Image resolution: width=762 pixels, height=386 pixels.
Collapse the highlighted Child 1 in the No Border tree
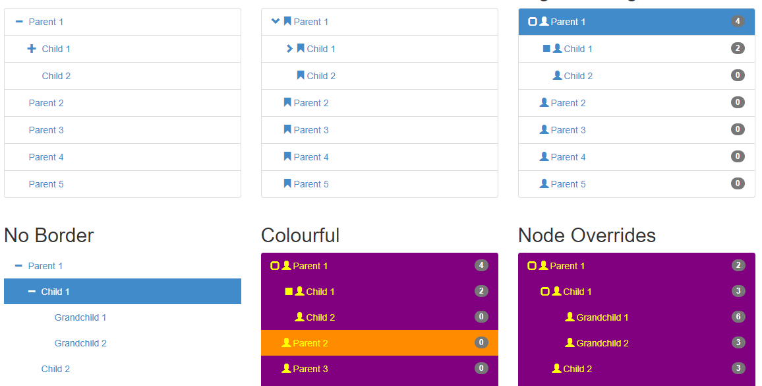[x=32, y=292]
